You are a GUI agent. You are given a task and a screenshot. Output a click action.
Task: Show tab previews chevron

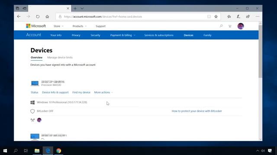click(82, 9)
